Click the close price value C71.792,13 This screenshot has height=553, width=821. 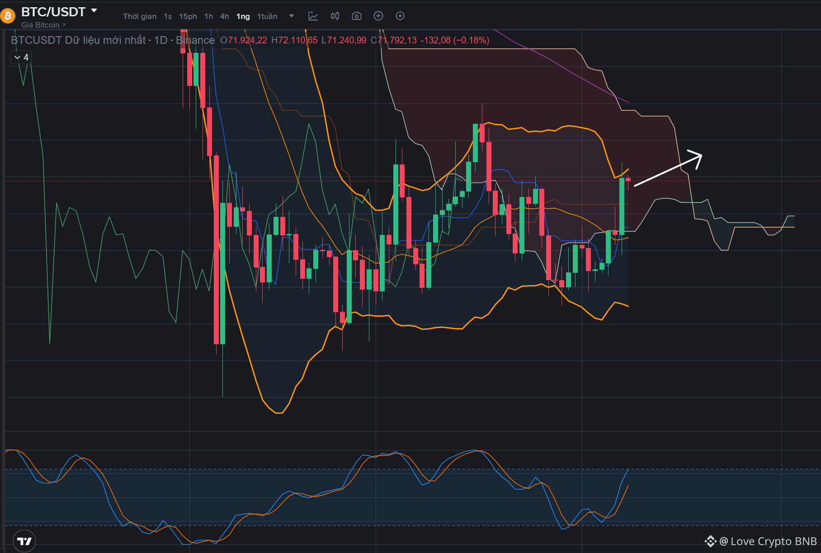click(394, 40)
